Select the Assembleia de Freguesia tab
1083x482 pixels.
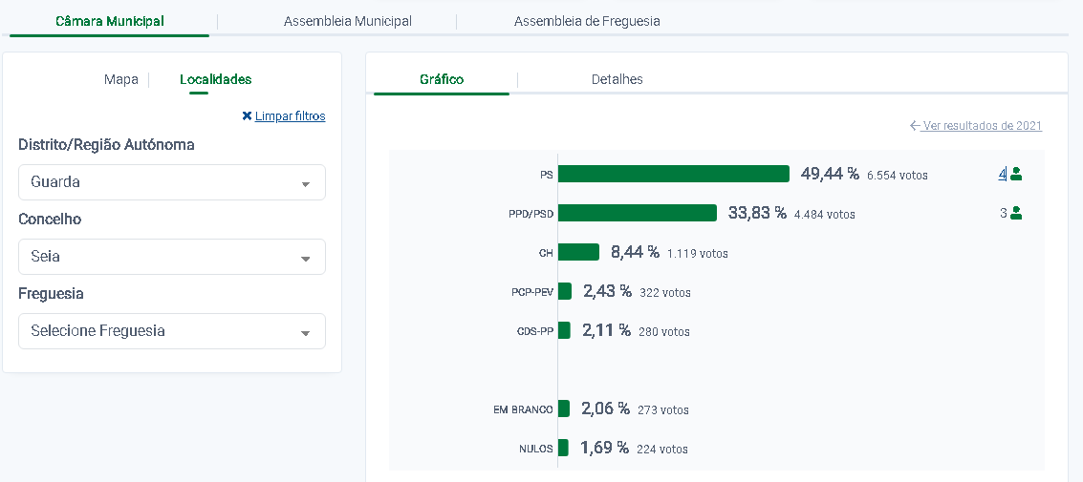click(586, 21)
